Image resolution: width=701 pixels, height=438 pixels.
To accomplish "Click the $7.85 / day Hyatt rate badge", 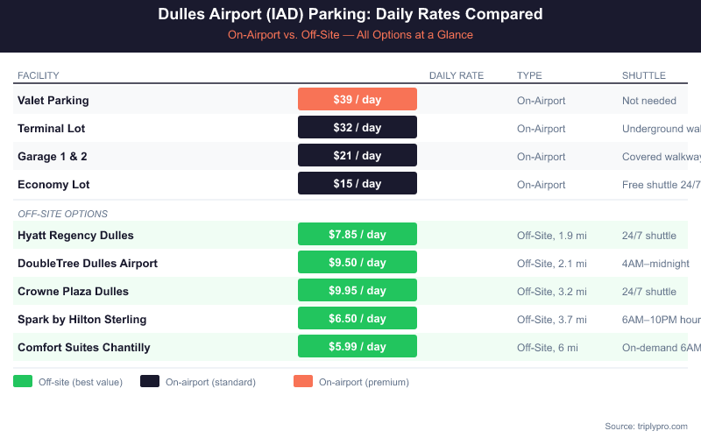I will click(x=358, y=235).
